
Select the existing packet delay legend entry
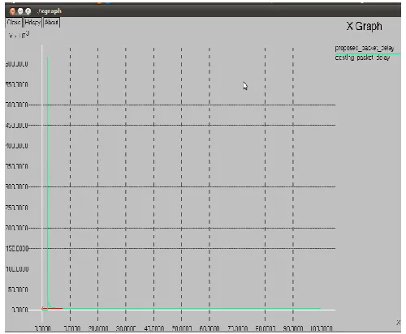362,58
